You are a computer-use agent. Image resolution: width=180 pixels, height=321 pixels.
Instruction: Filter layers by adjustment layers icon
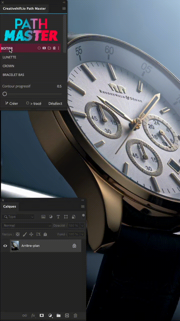coord(51,217)
